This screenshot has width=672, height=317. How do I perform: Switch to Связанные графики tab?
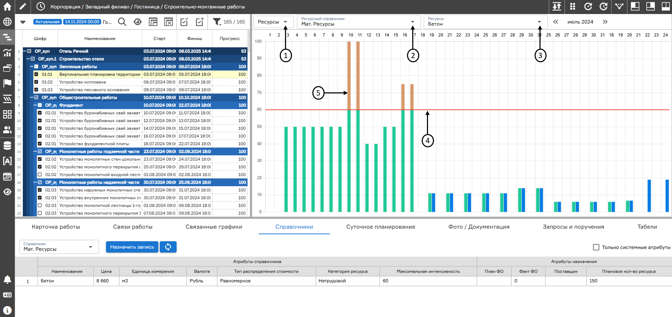point(214,227)
